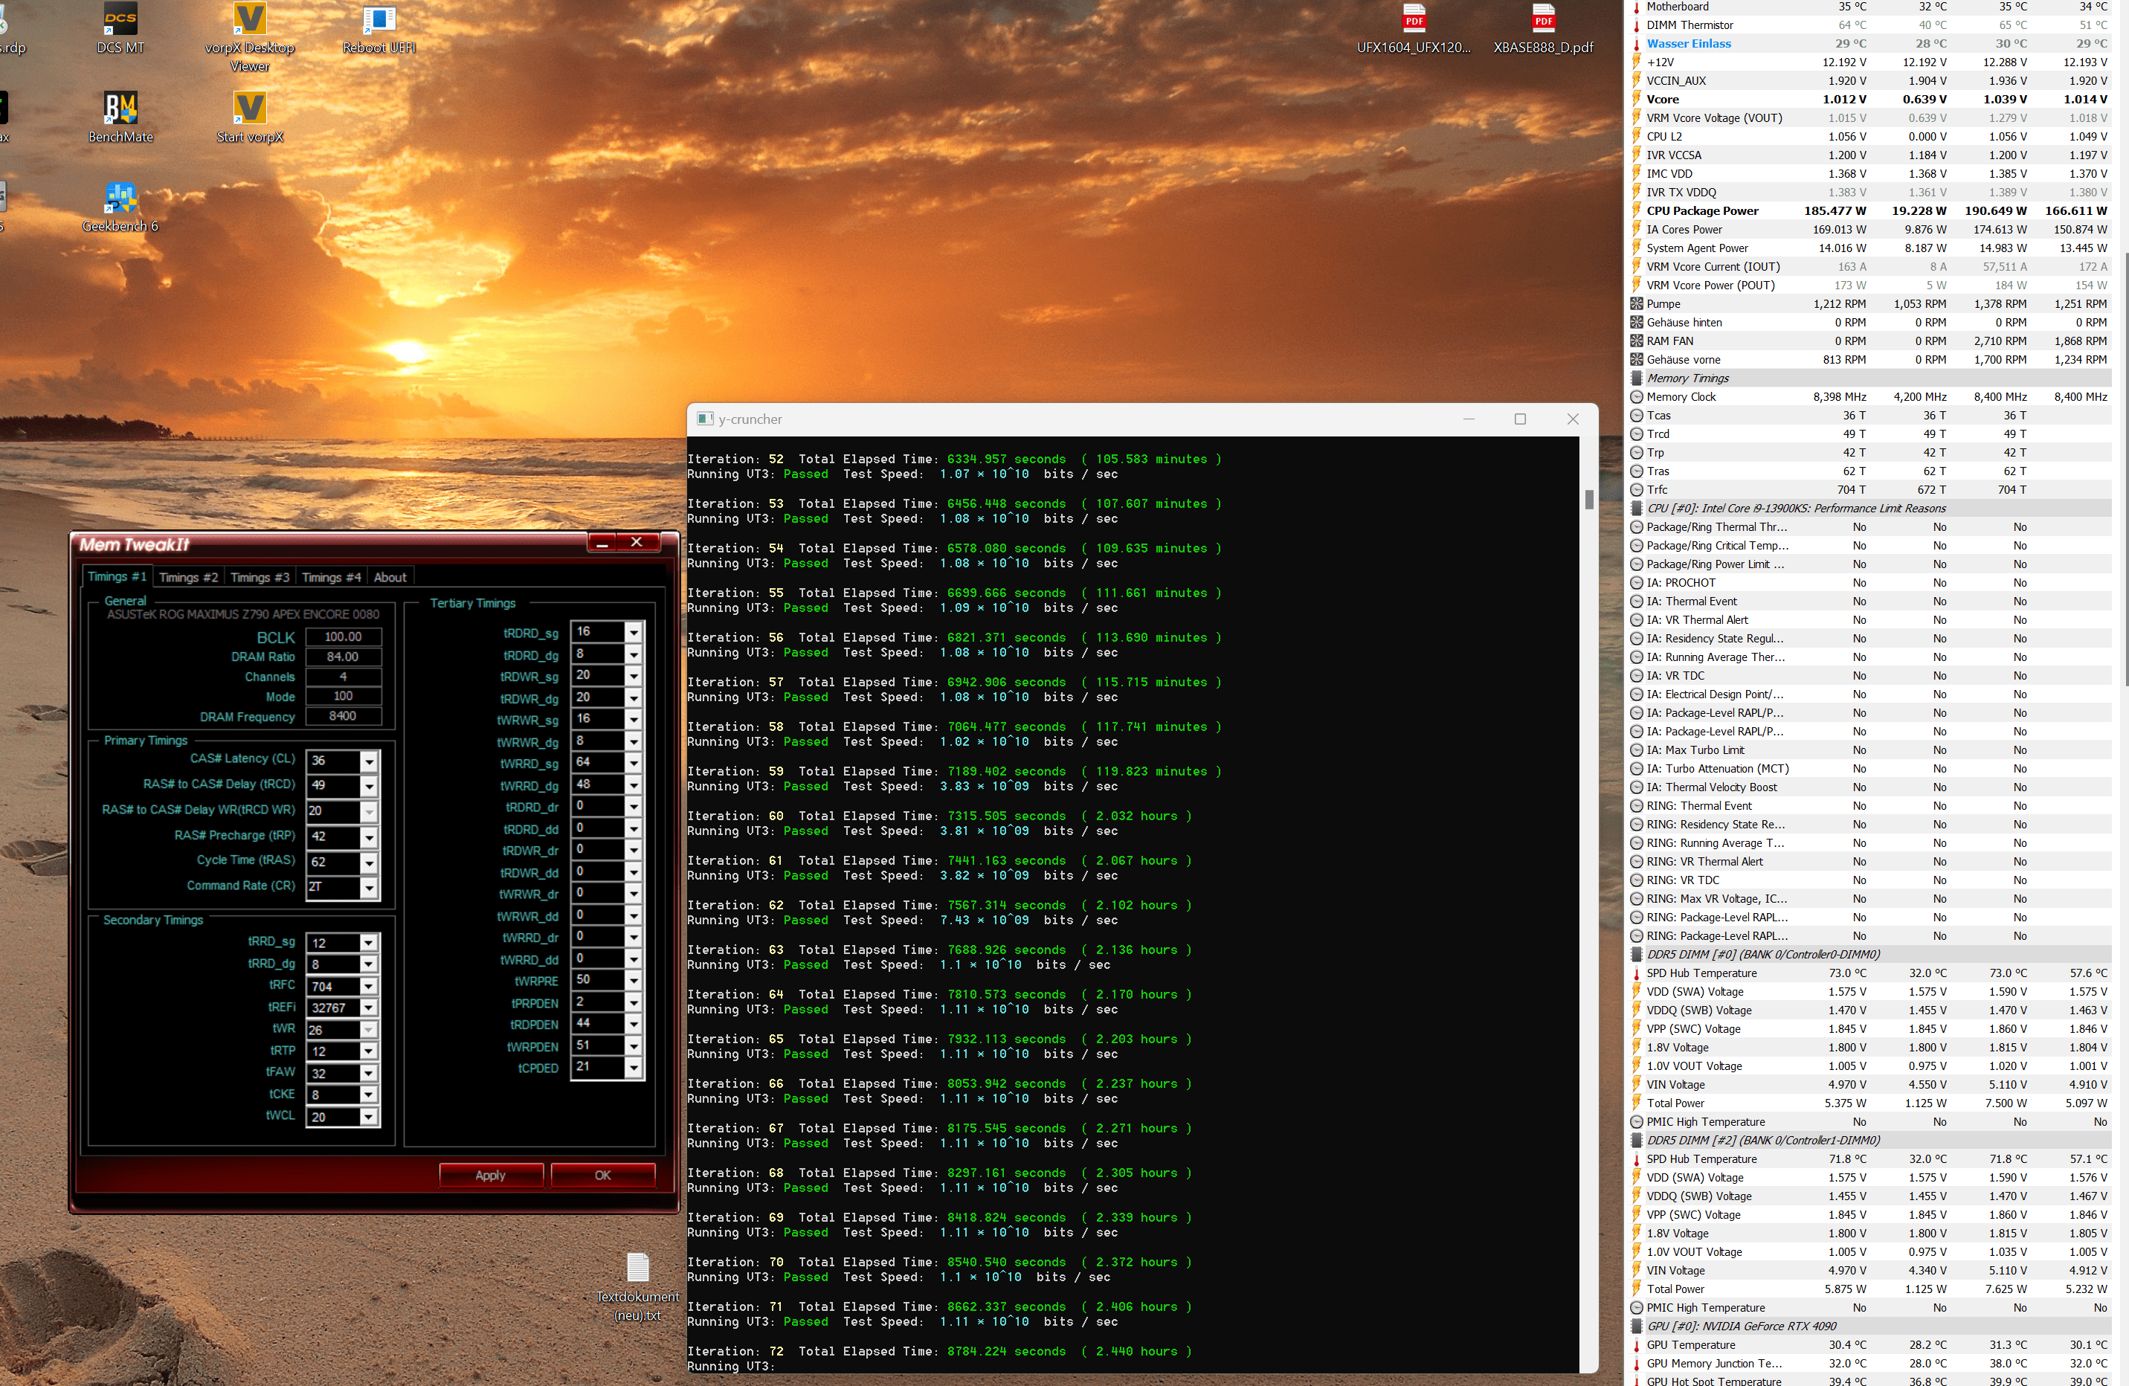
Task: Minimize the y-cruncher window
Action: (1469, 419)
